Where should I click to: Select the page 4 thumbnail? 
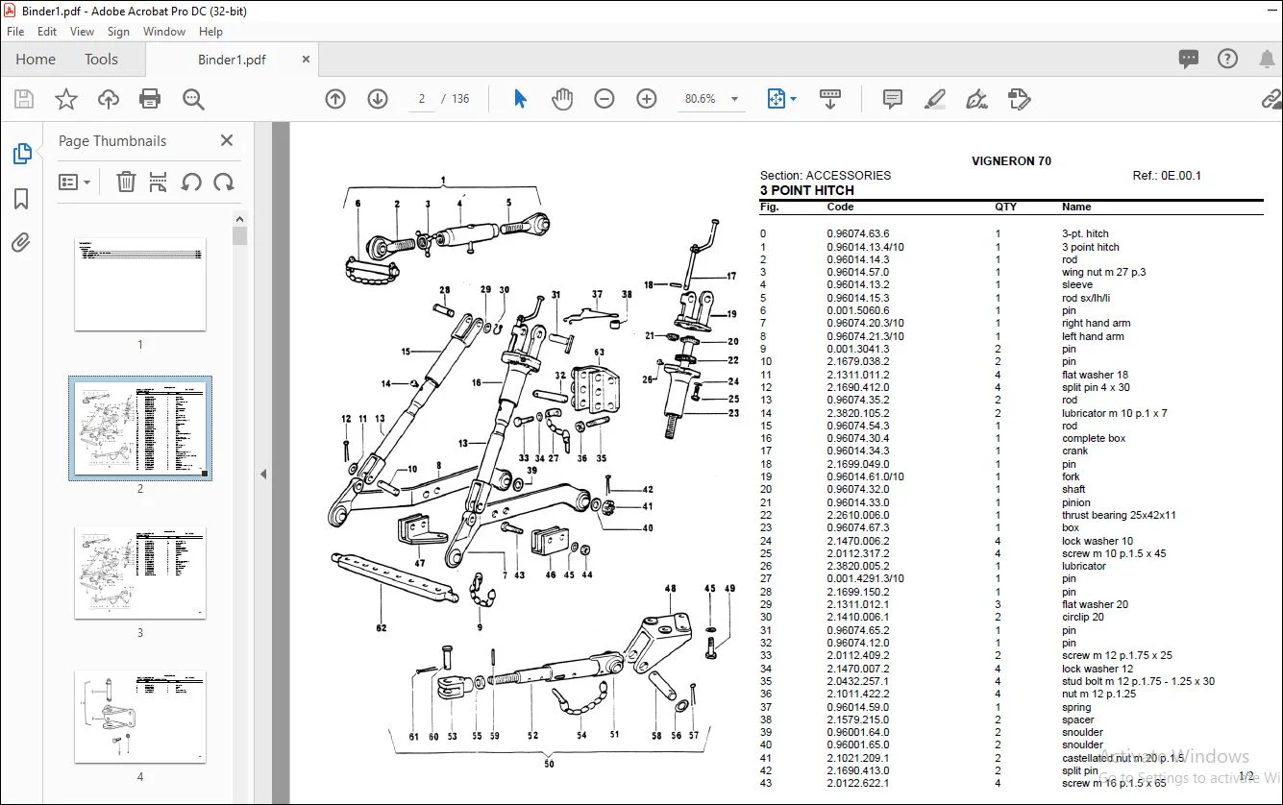(140, 717)
